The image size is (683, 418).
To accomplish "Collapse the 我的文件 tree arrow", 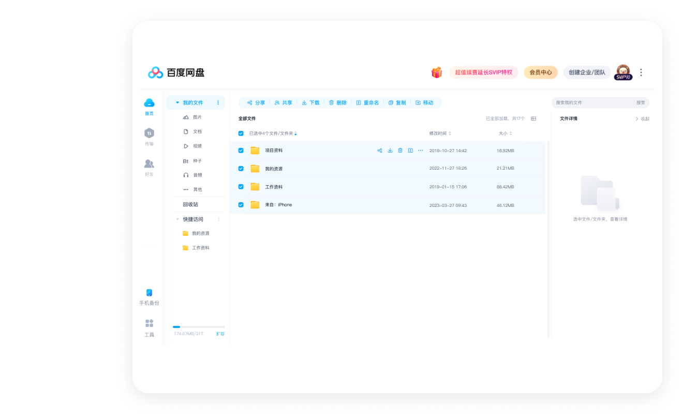I will tap(177, 102).
